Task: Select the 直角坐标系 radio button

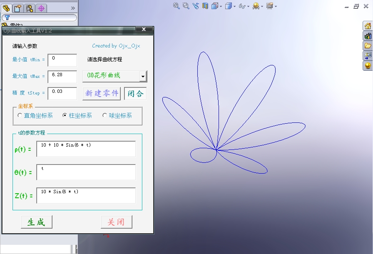Action: tap(20, 115)
